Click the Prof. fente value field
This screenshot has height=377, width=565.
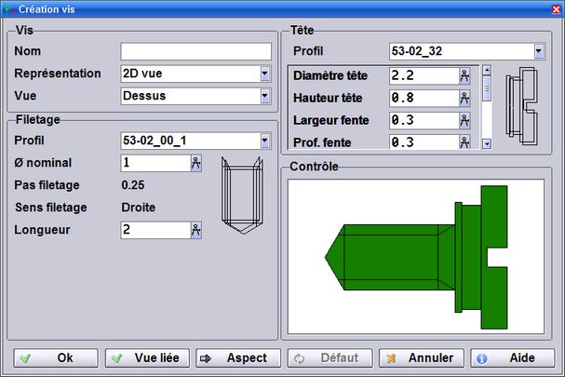424,141
